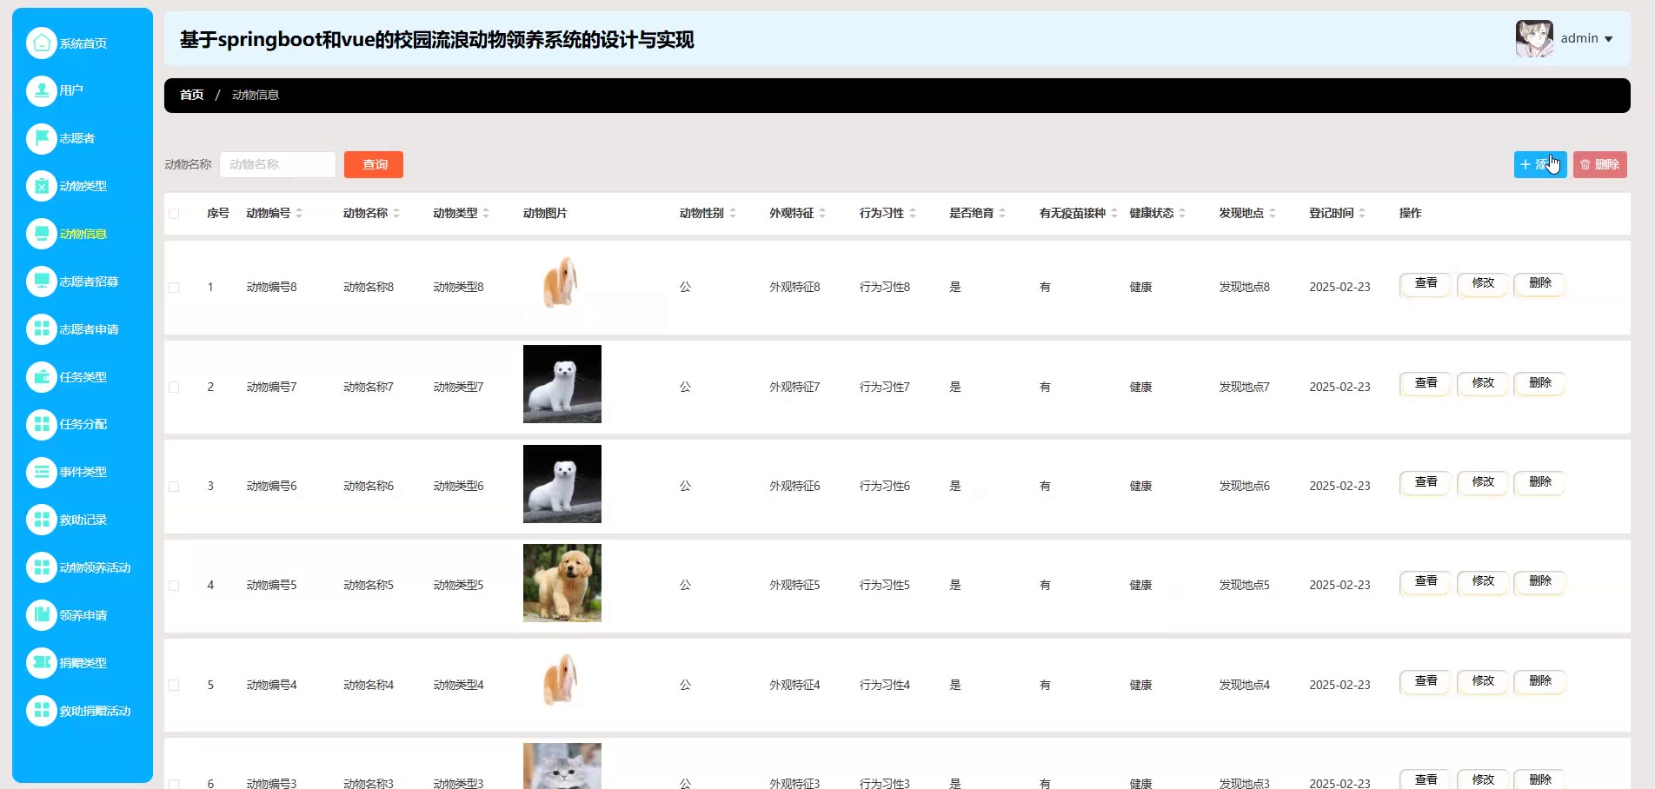The width and height of the screenshot is (1655, 789).
Task: Click the icon beside 动物信息 in sidebar
Action: pos(41,234)
